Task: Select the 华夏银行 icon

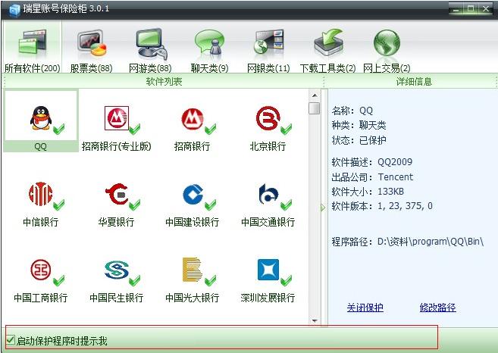Action: coord(117,194)
